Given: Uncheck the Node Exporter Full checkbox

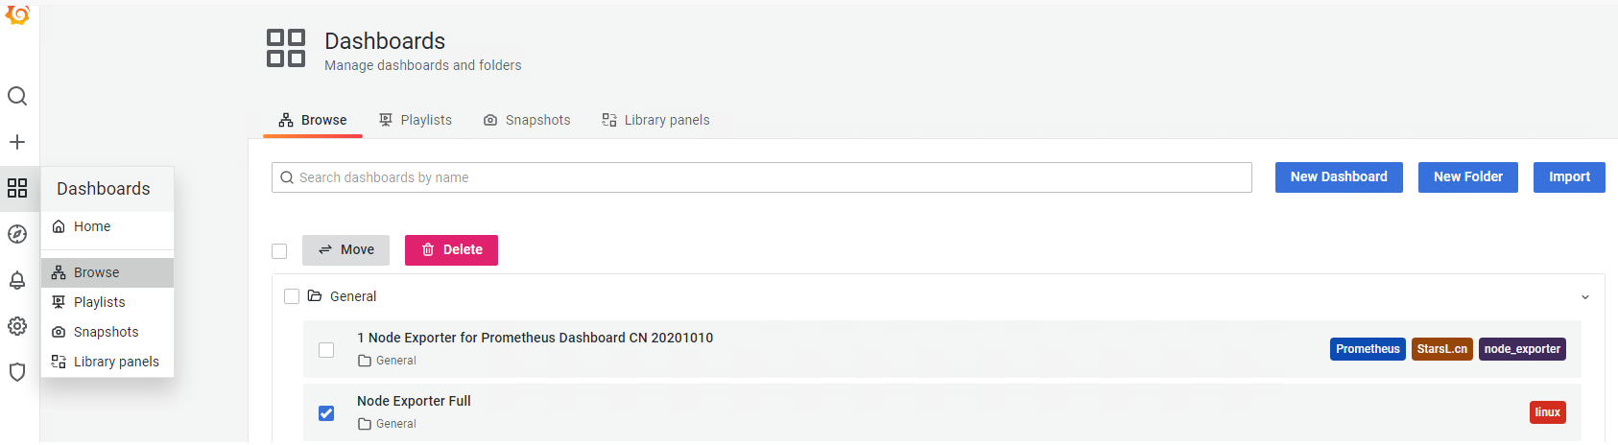Looking at the screenshot, I should pyautogui.click(x=326, y=413).
